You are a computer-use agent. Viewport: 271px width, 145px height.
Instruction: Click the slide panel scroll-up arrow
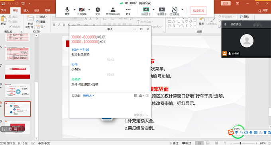tap(36, 36)
